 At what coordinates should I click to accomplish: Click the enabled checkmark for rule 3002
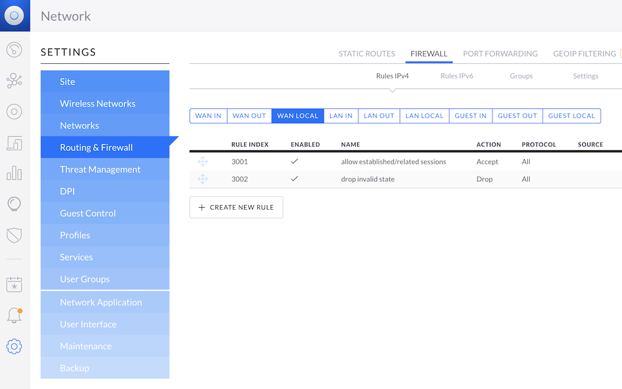[x=295, y=179]
